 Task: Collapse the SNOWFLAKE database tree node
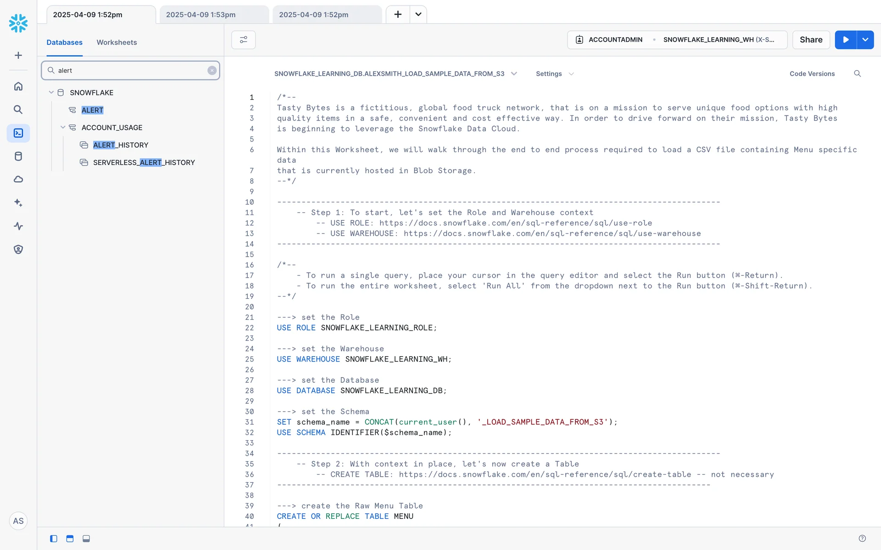click(51, 93)
